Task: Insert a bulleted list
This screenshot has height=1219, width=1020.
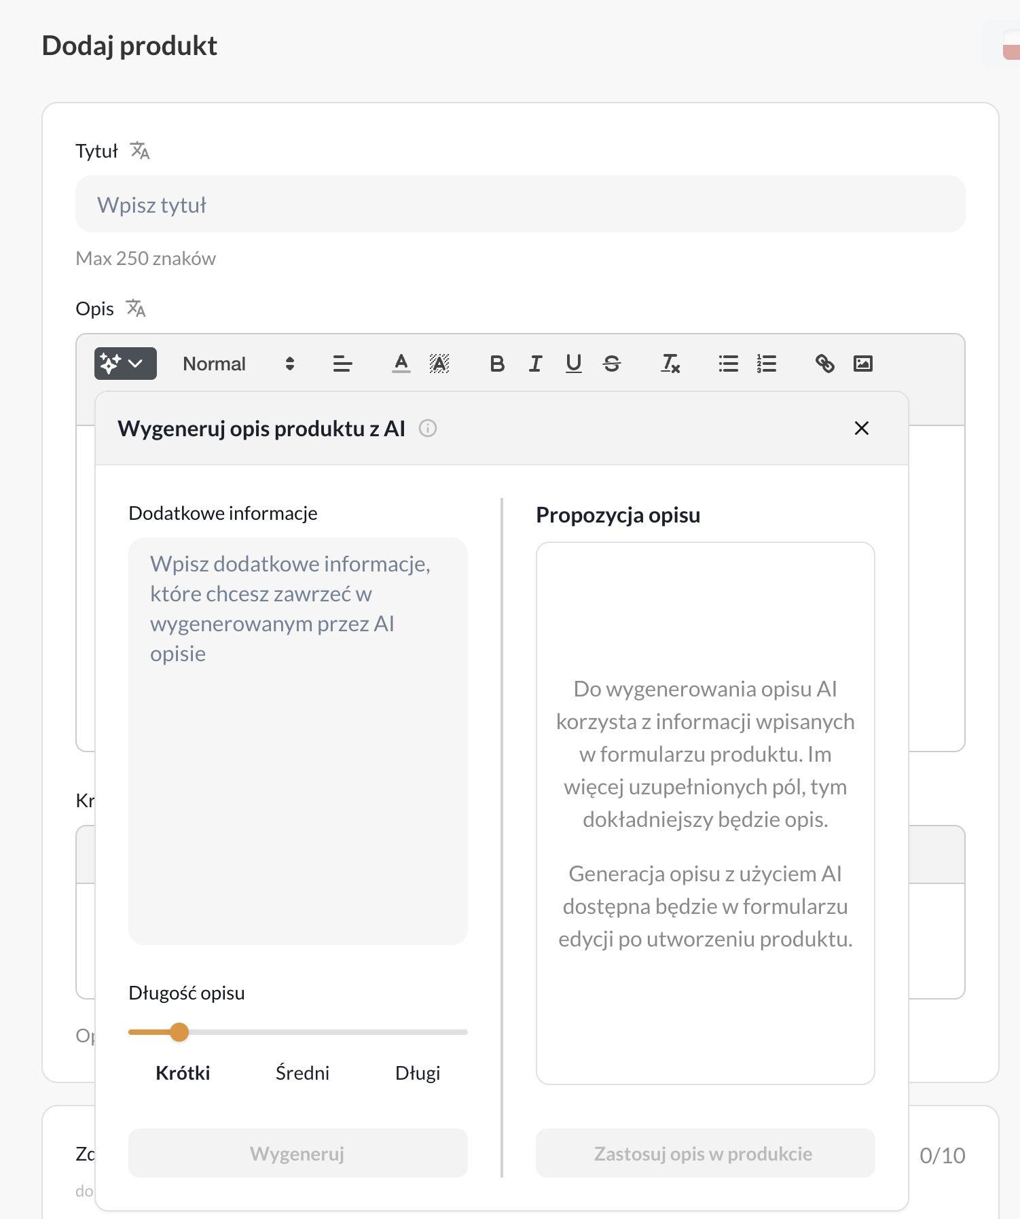Action: [728, 364]
